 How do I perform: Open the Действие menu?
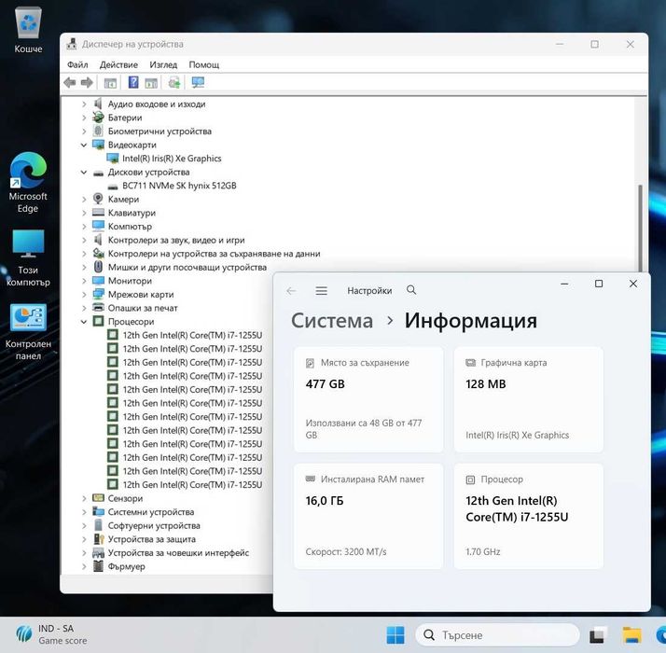118,64
